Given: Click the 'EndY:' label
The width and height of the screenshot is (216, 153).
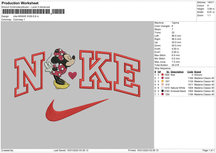Looking at the screenshot, I should point(158,52).
